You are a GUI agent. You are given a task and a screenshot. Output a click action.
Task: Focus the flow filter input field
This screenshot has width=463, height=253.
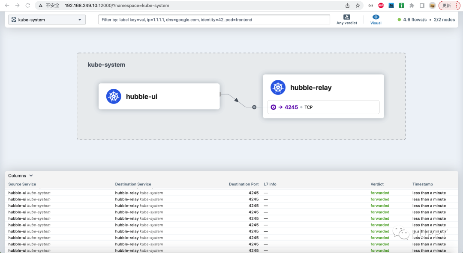pos(214,19)
